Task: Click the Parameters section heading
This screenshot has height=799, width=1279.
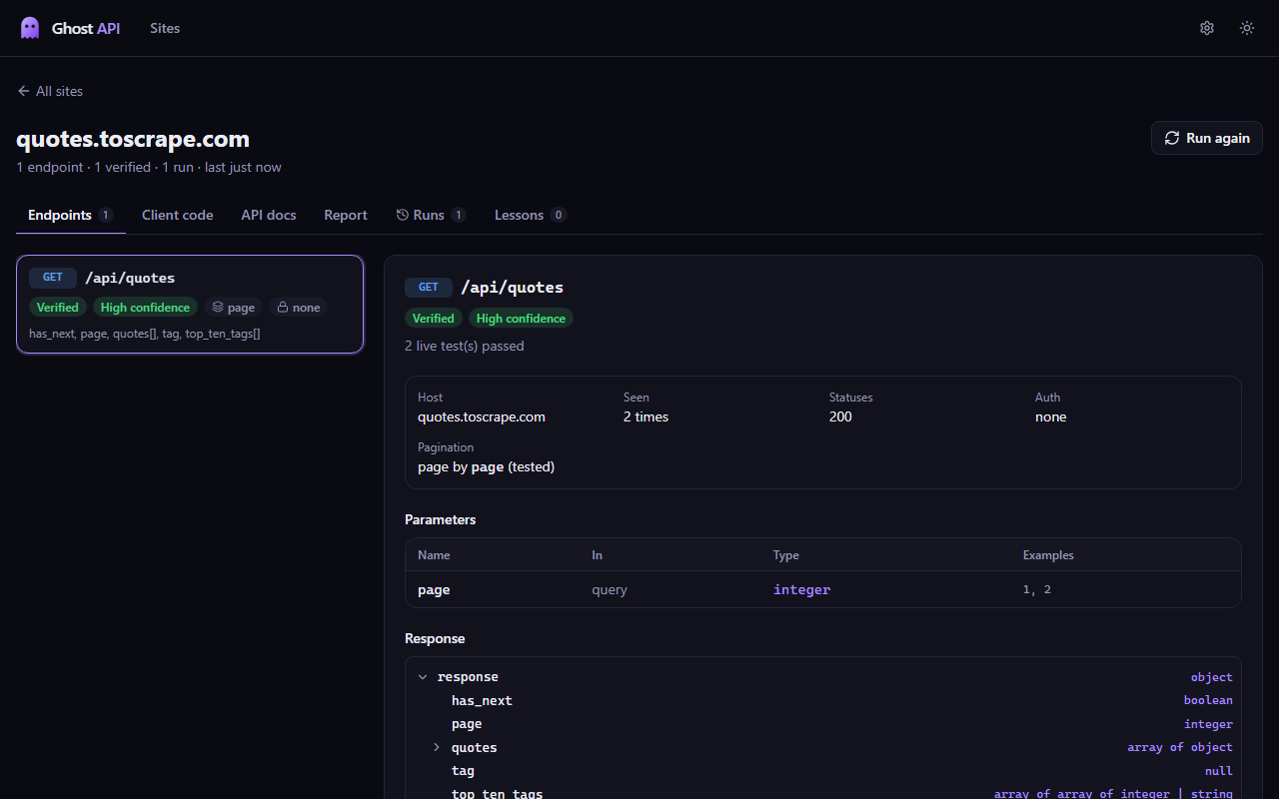Action: [440, 519]
